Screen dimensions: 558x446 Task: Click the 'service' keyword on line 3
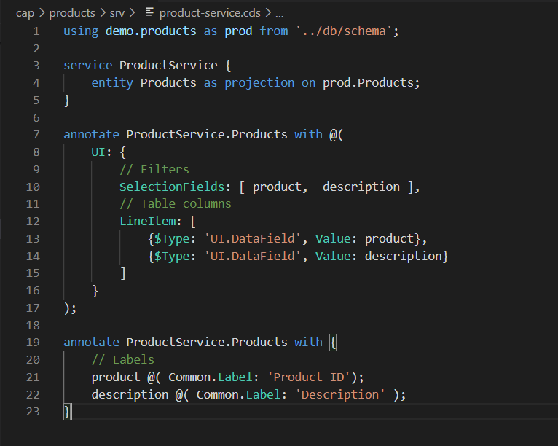88,66
